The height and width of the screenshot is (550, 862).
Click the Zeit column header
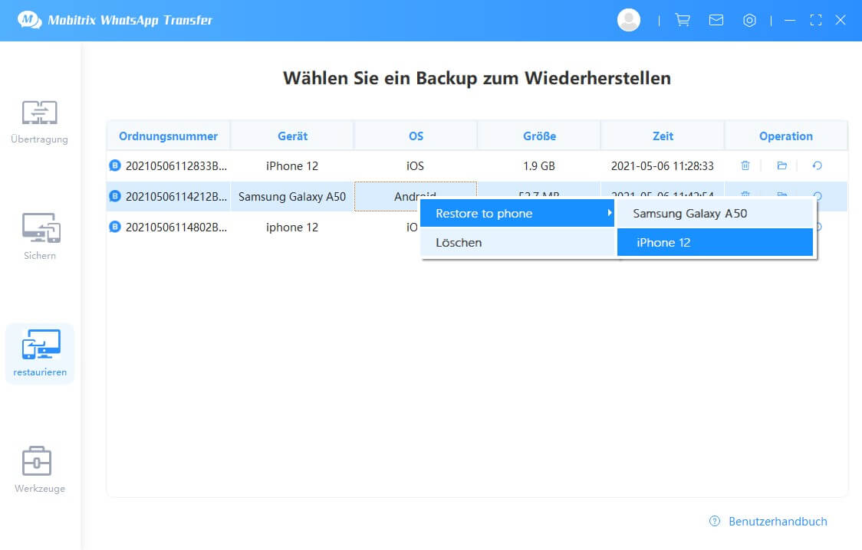pos(663,136)
